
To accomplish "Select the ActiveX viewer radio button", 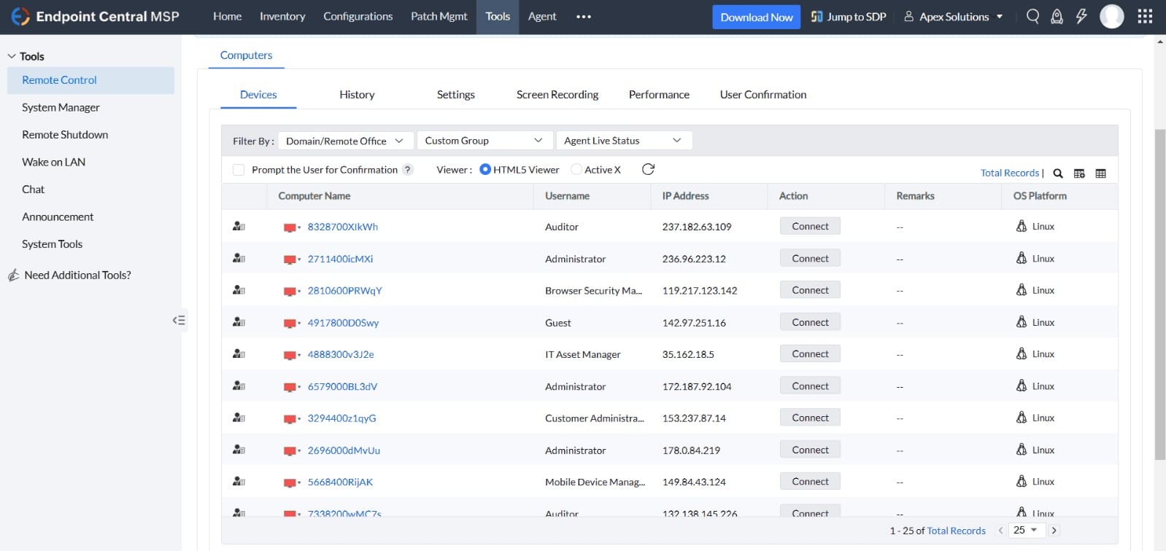I will 576,170.
